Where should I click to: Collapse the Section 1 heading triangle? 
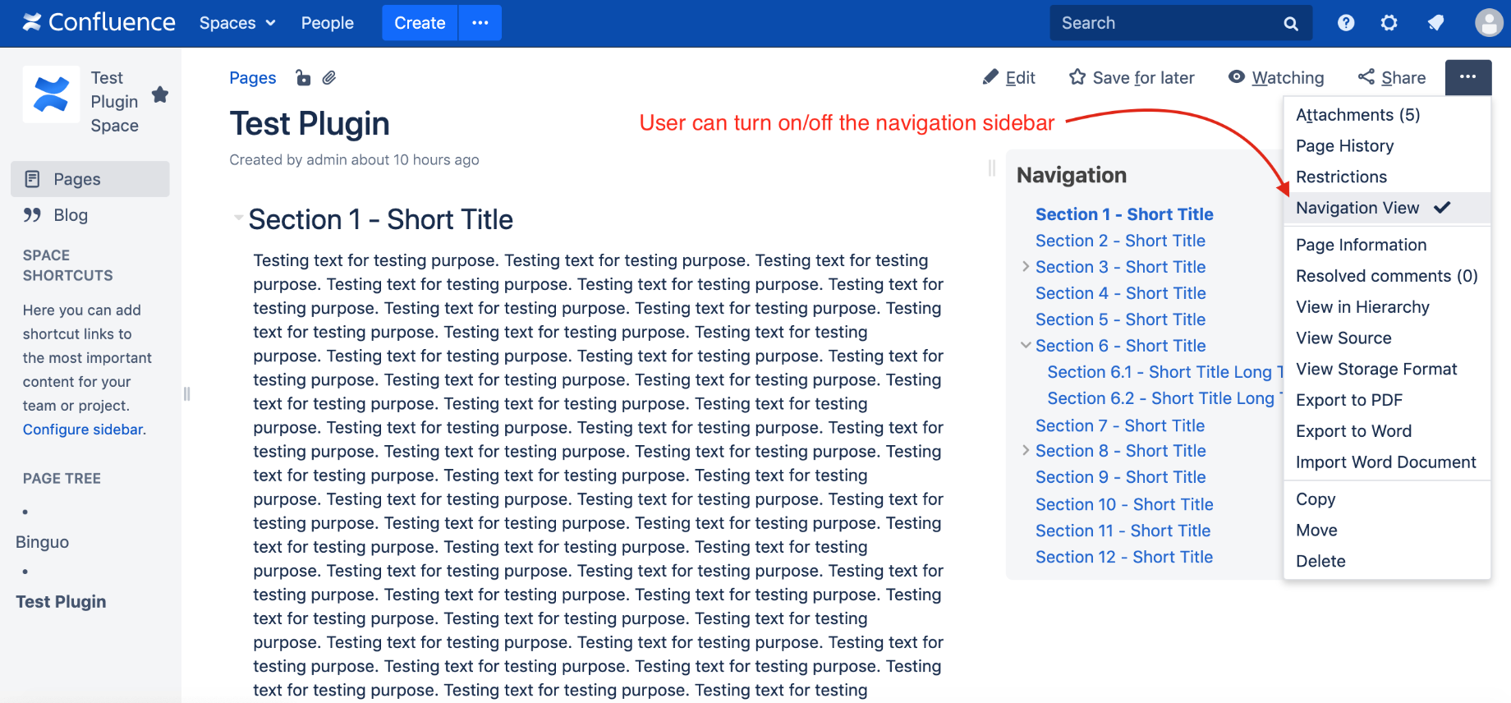[x=238, y=218]
